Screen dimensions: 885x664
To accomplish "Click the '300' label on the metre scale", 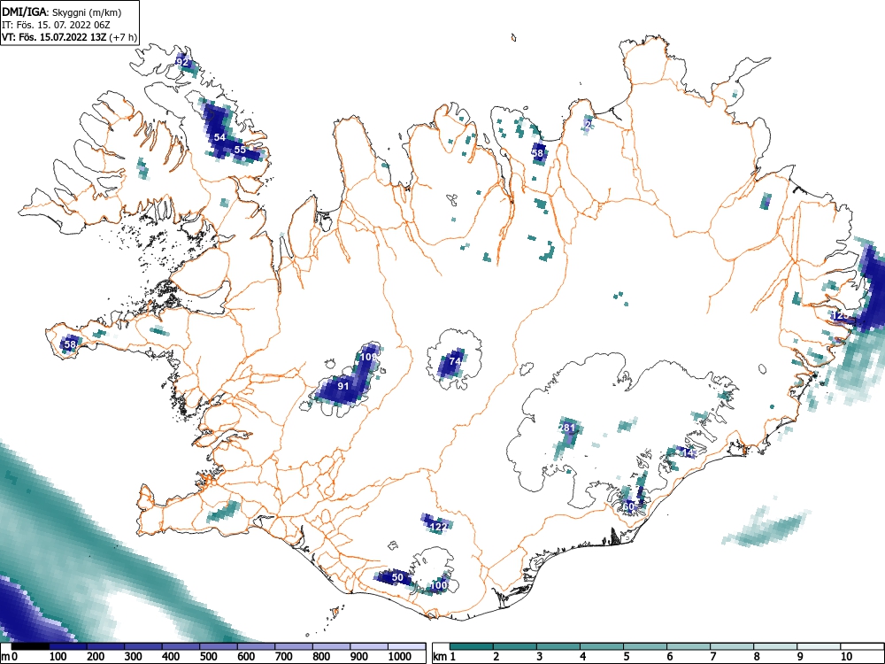I will tap(134, 657).
